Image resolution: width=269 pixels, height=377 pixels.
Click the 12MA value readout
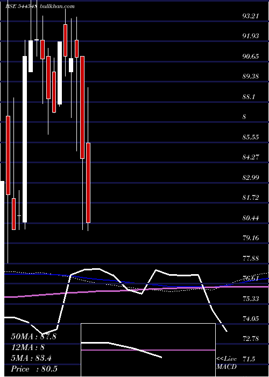pos(28,347)
